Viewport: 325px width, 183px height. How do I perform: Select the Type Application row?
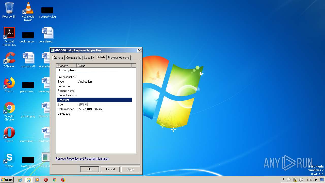(94, 82)
